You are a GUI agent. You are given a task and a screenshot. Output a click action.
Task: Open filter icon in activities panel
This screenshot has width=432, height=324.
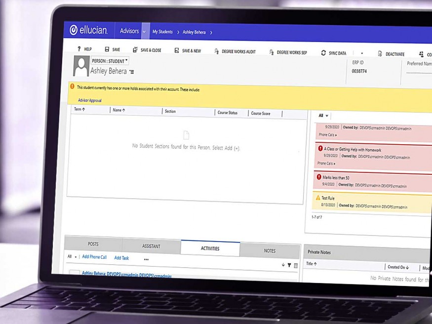tap(289, 265)
